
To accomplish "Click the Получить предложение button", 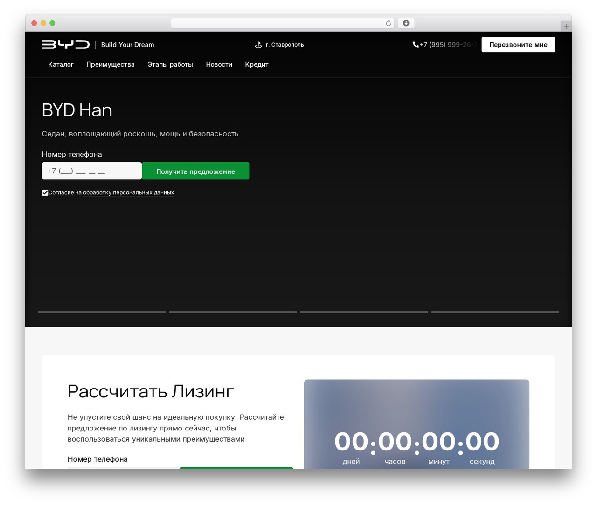I will click(195, 171).
